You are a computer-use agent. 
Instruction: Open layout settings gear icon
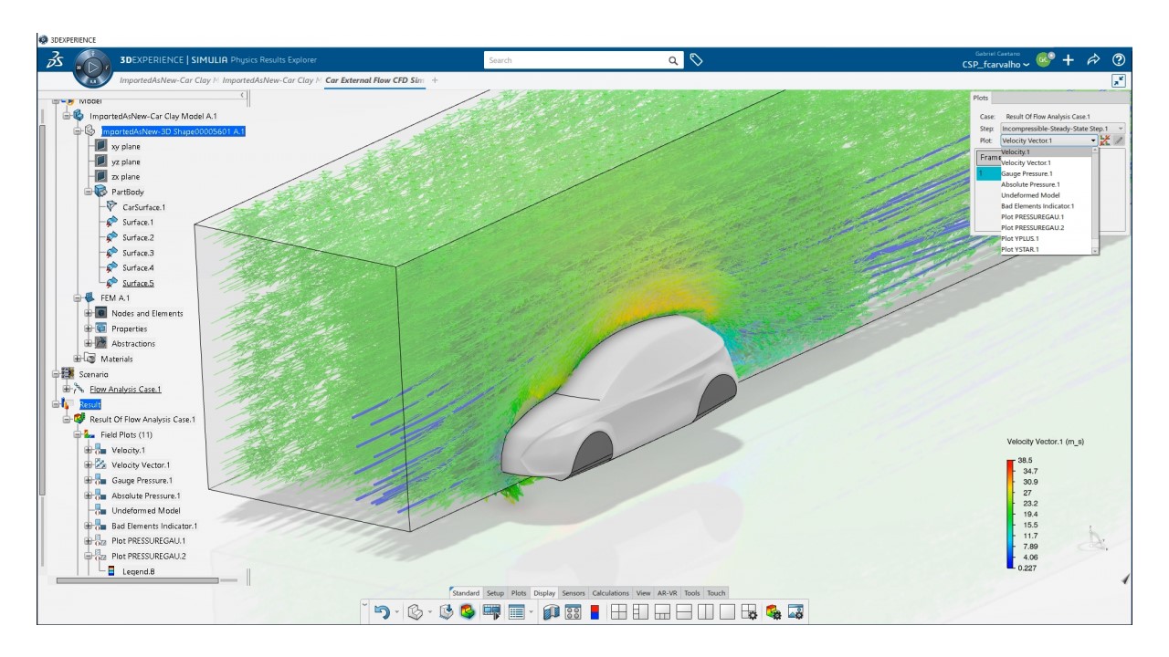click(x=749, y=612)
